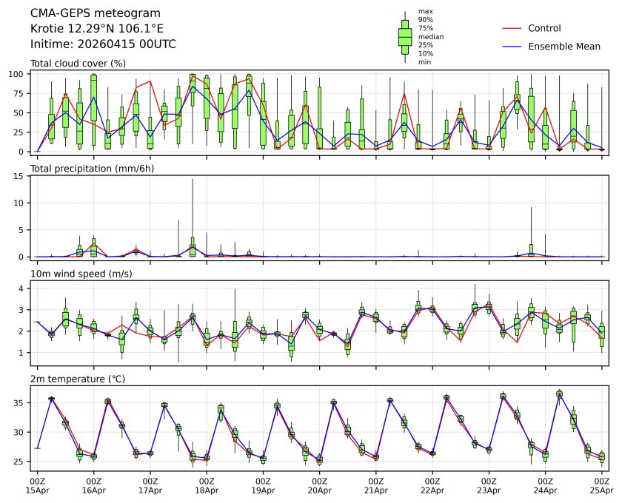Click the boxplot legend icon
This screenshot has width=622, height=503.
[x=405, y=37]
